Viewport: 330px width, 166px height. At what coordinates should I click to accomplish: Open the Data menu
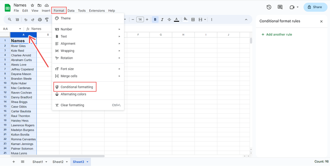click(x=71, y=10)
